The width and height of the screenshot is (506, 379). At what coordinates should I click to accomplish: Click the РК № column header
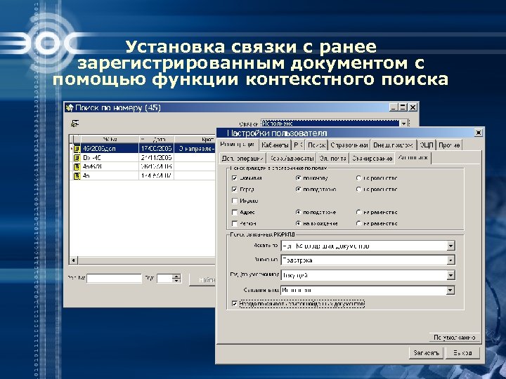pyautogui.click(x=110, y=139)
